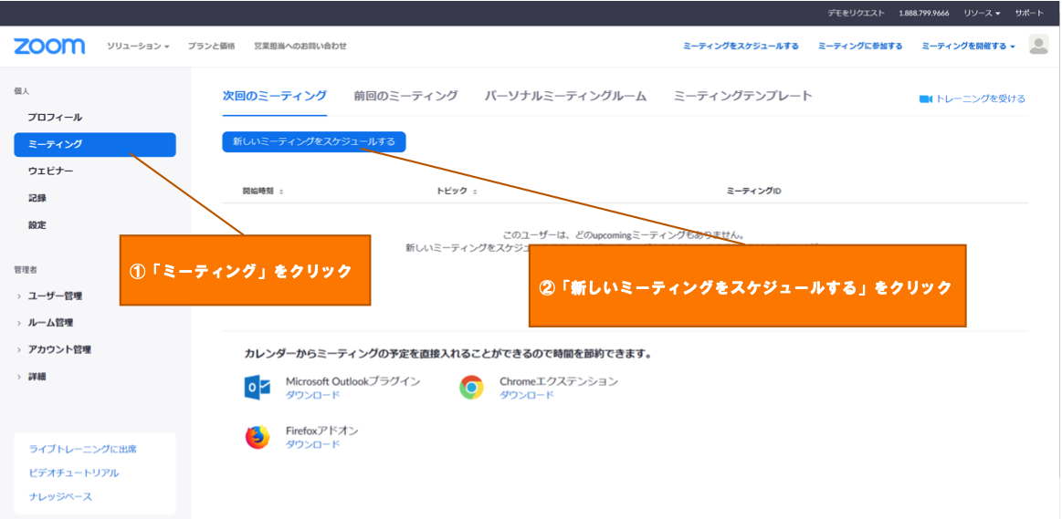Open the ソリューション dropdown menu
Image resolution: width=1062 pixels, height=519 pixels.
point(138,46)
